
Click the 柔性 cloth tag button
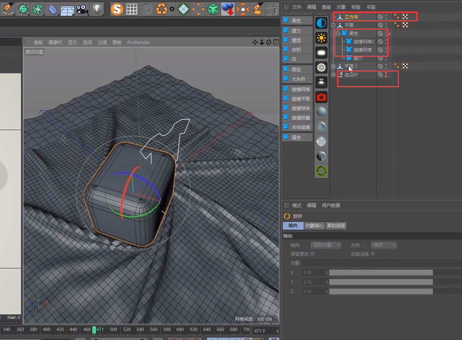297,21
